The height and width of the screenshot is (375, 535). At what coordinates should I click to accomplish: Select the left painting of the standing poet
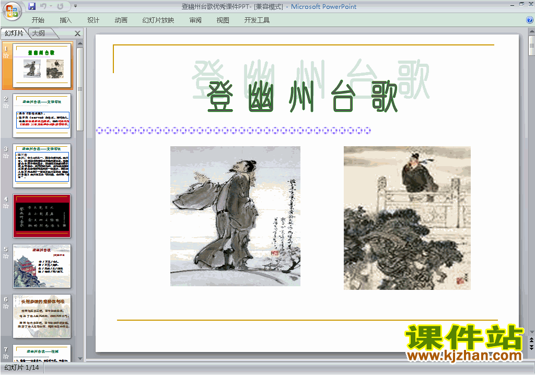click(236, 216)
